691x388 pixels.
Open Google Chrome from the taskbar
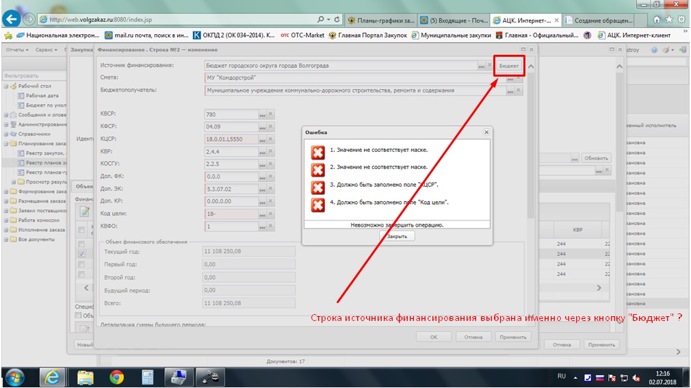(116, 376)
